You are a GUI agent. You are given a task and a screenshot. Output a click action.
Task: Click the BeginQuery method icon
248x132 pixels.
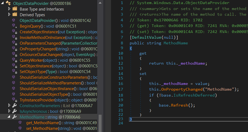[x=15, y=26]
